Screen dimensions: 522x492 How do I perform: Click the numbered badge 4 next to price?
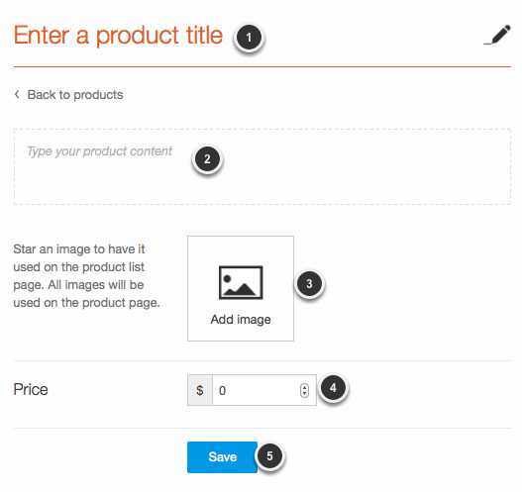click(333, 388)
